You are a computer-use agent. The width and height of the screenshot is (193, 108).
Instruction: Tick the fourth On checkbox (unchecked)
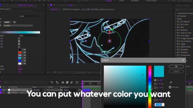pyautogui.click(x=19, y=47)
